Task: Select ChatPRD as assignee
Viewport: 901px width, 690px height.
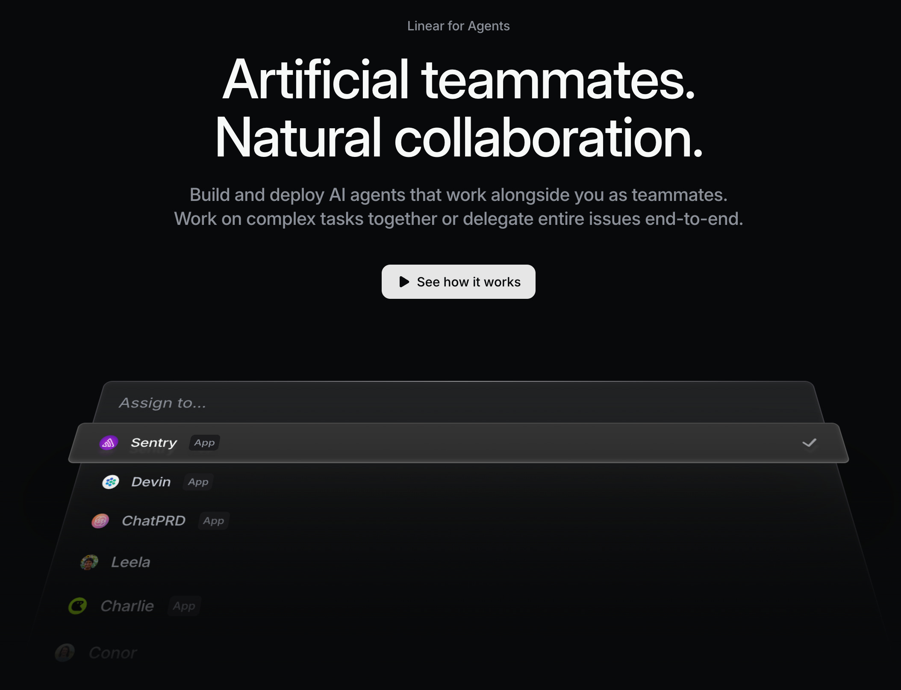Action: point(153,521)
